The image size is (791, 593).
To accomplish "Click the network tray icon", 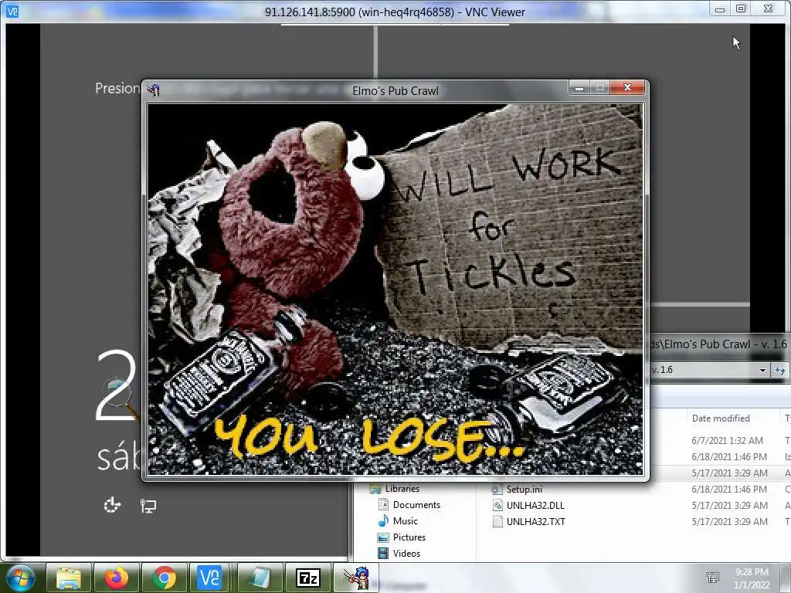I will tap(713, 578).
